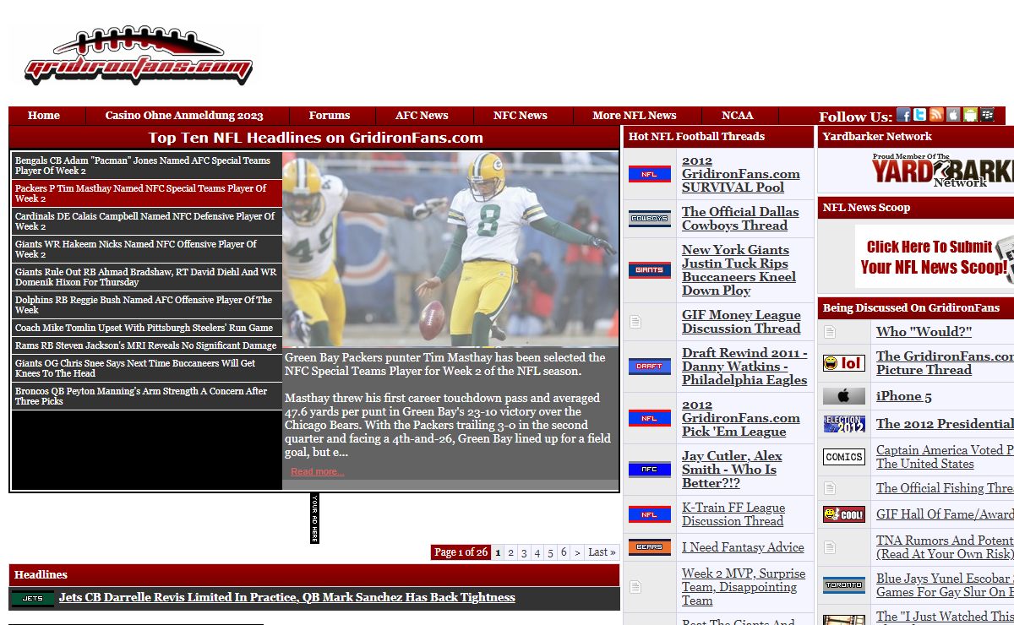
Task: Open Casino Ohne Anmeldung 2023 menu item
Action: coord(184,116)
